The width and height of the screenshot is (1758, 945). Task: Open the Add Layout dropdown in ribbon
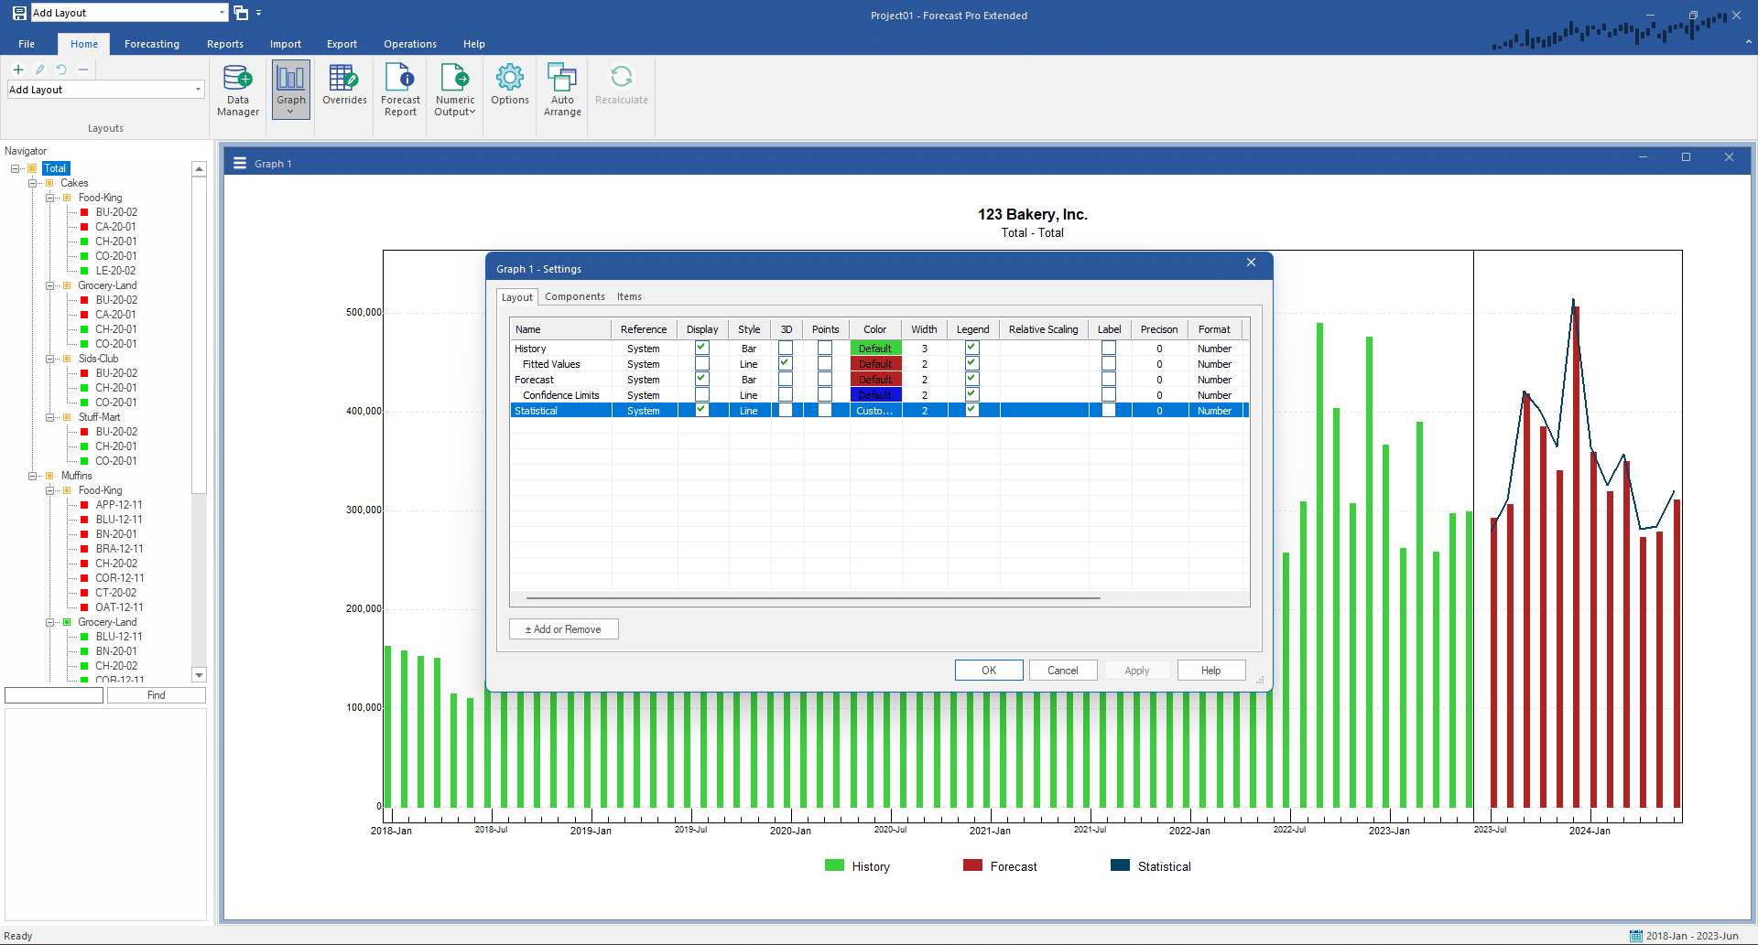click(198, 90)
